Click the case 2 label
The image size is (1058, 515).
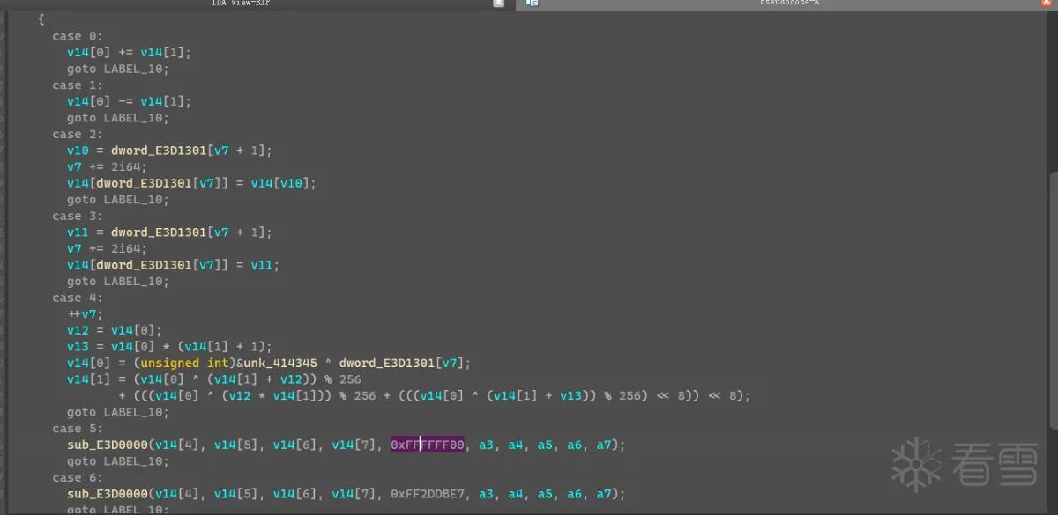coord(78,134)
